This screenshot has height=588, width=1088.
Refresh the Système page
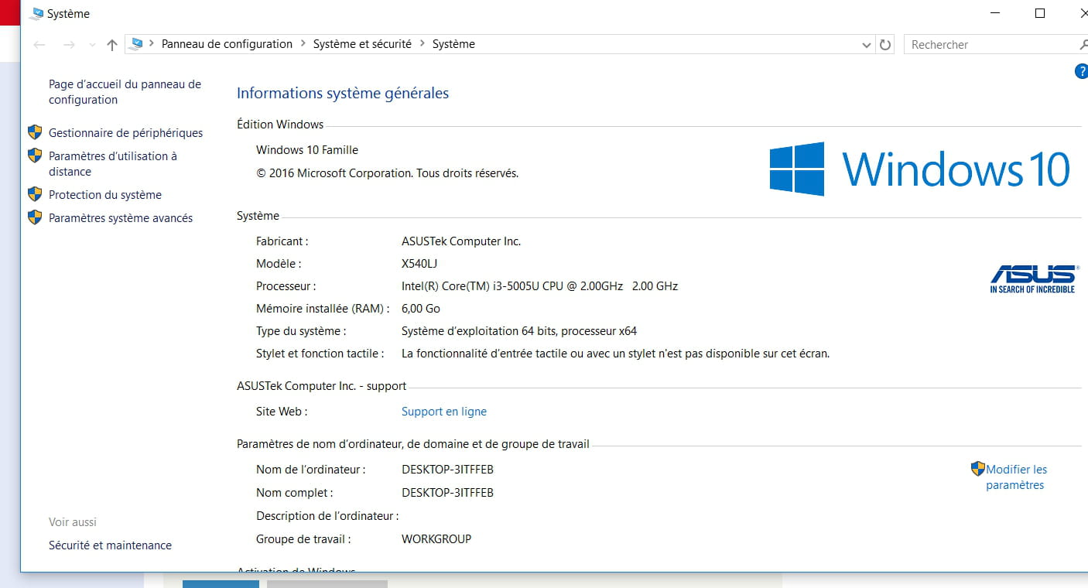click(886, 45)
